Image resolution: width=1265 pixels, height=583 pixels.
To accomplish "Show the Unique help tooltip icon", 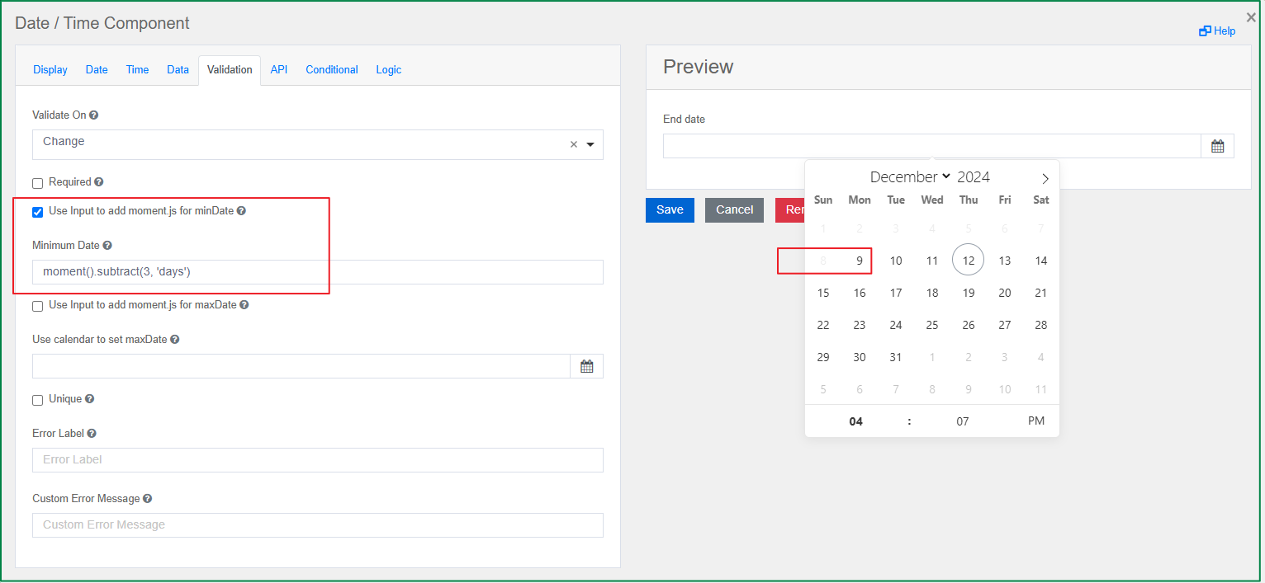I will coord(89,399).
